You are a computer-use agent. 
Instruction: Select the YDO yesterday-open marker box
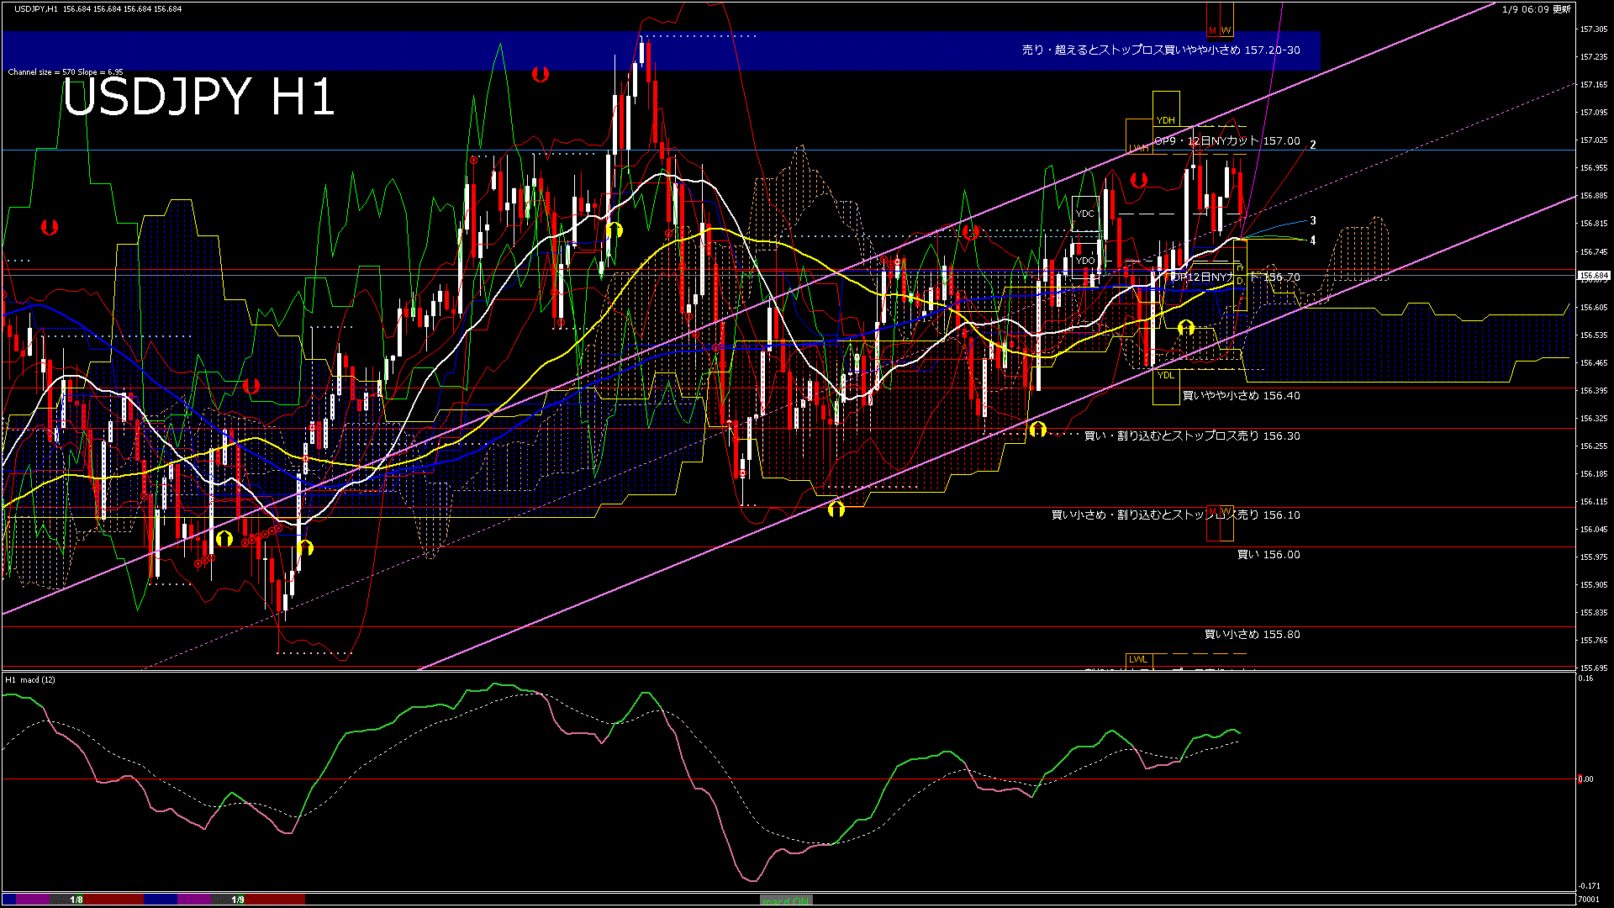point(1085,261)
